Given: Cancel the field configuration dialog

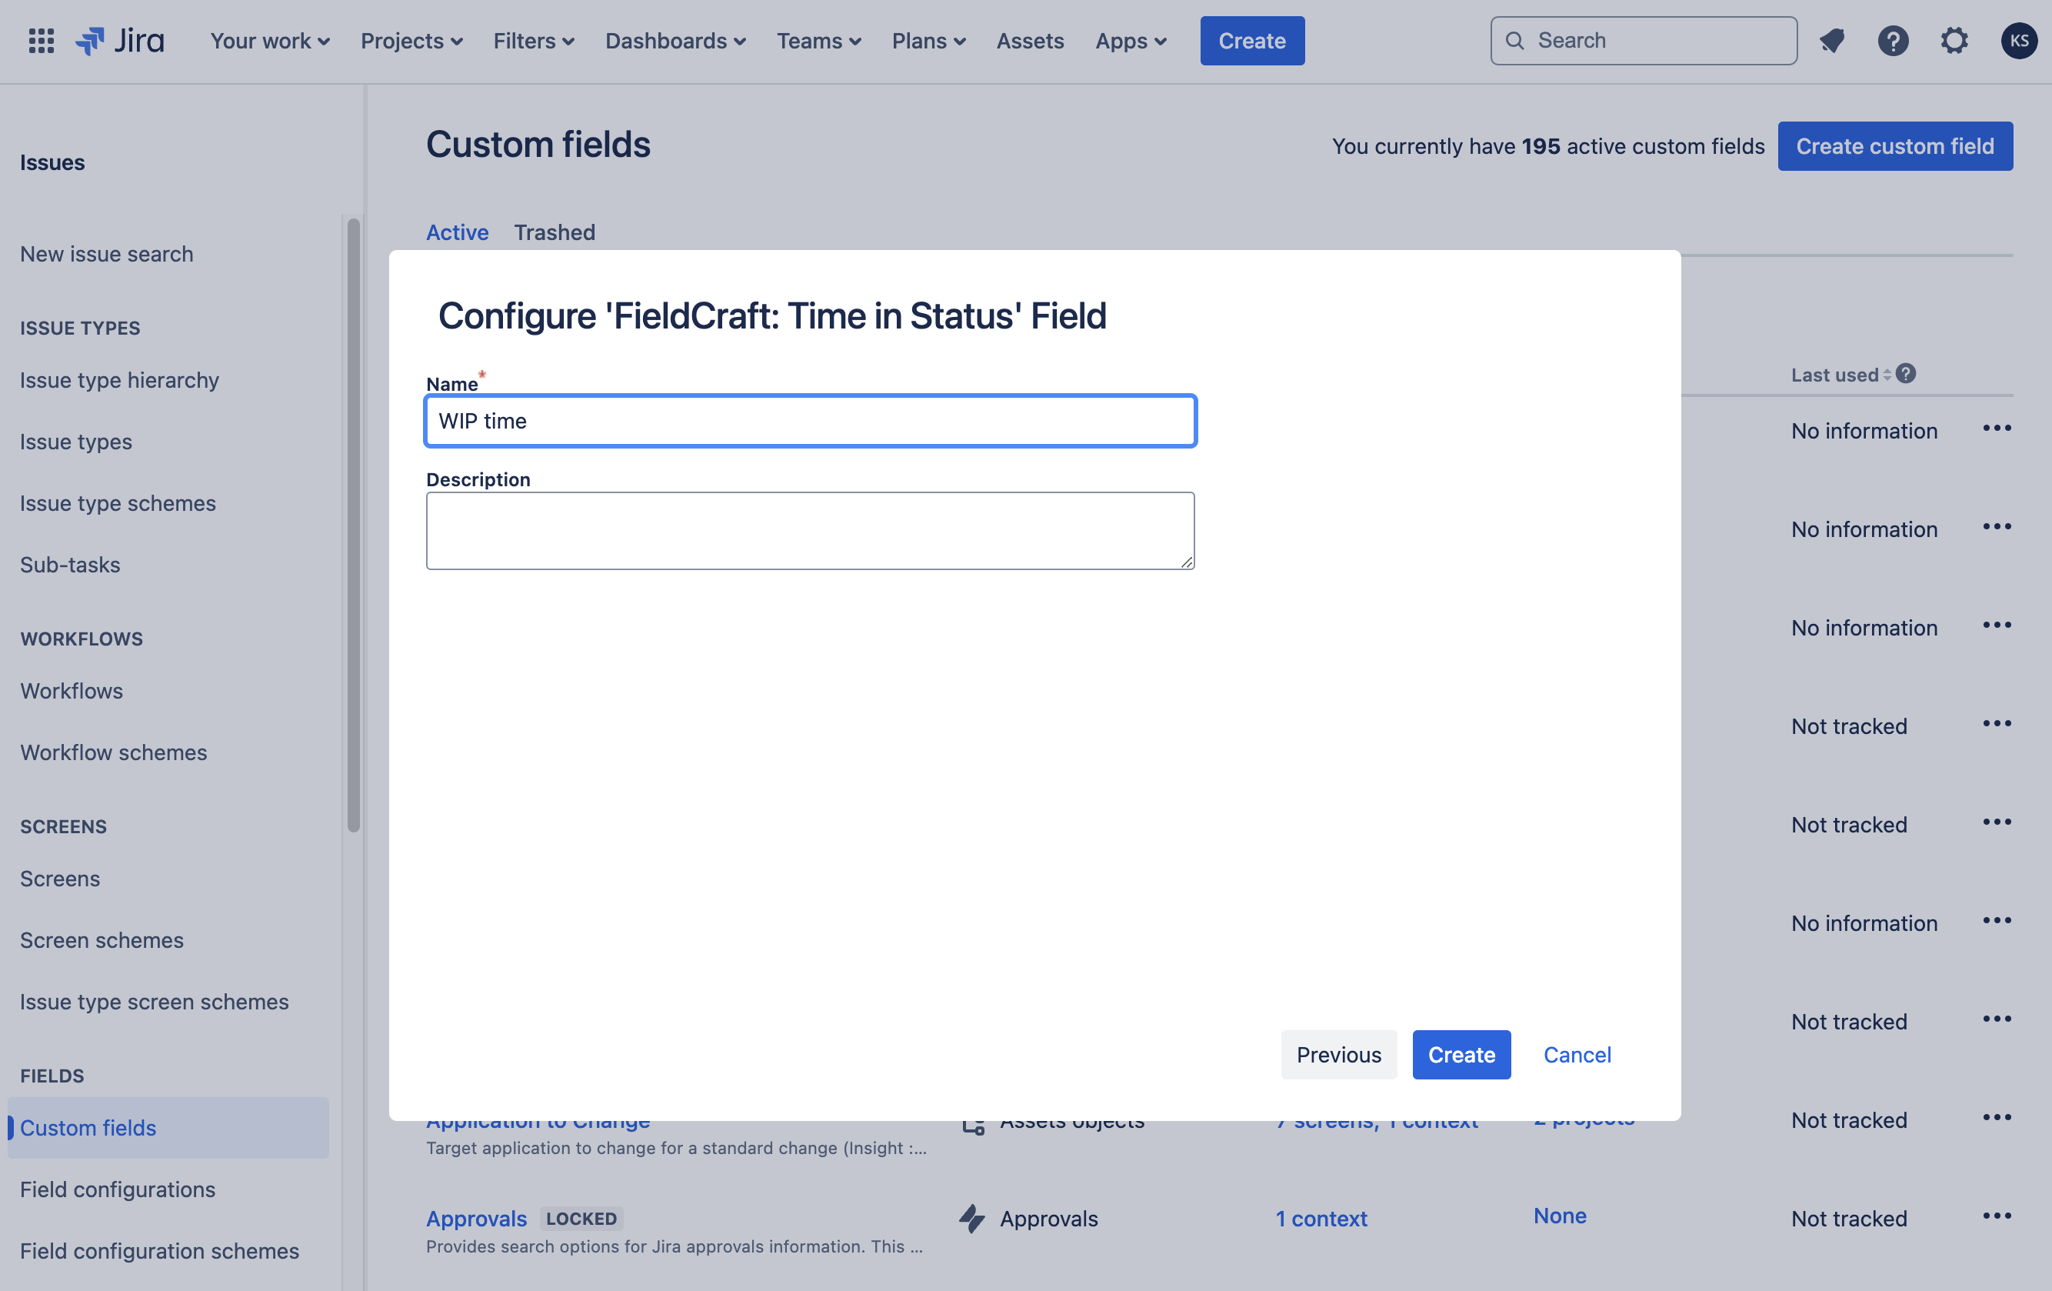Looking at the screenshot, I should pyautogui.click(x=1577, y=1054).
